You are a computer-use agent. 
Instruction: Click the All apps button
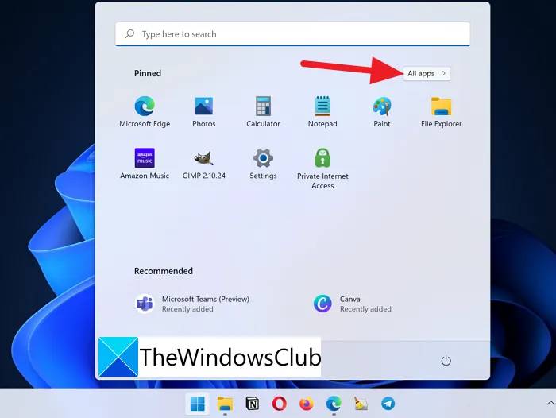pyautogui.click(x=427, y=73)
